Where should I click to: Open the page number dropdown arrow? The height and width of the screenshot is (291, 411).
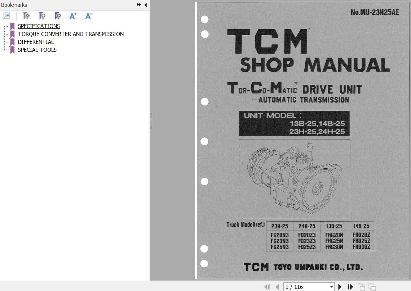click(x=331, y=287)
